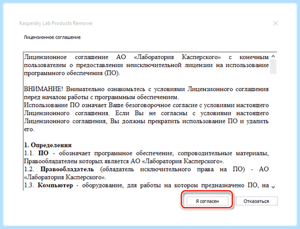
Task: Click the 'Лицензионное соглашение' heading label
Action: (x=52, y=37)
